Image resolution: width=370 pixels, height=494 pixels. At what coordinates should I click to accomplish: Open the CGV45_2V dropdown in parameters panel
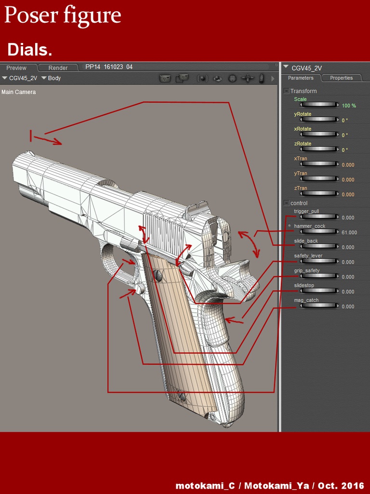click(302, 68)
